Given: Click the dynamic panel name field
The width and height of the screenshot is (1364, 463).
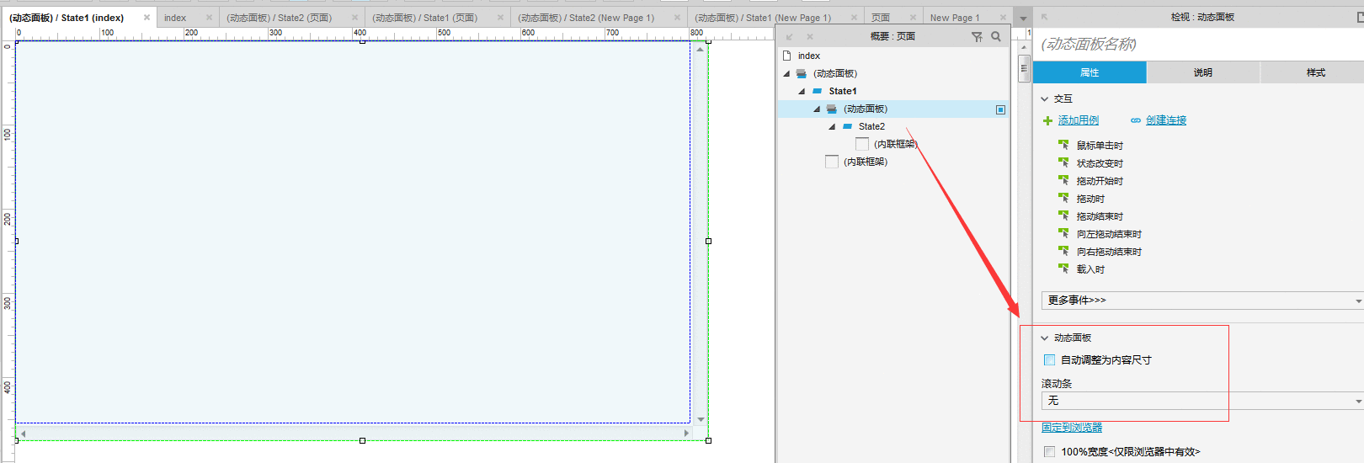Looking at the screenshot, I should point(1198,44).
